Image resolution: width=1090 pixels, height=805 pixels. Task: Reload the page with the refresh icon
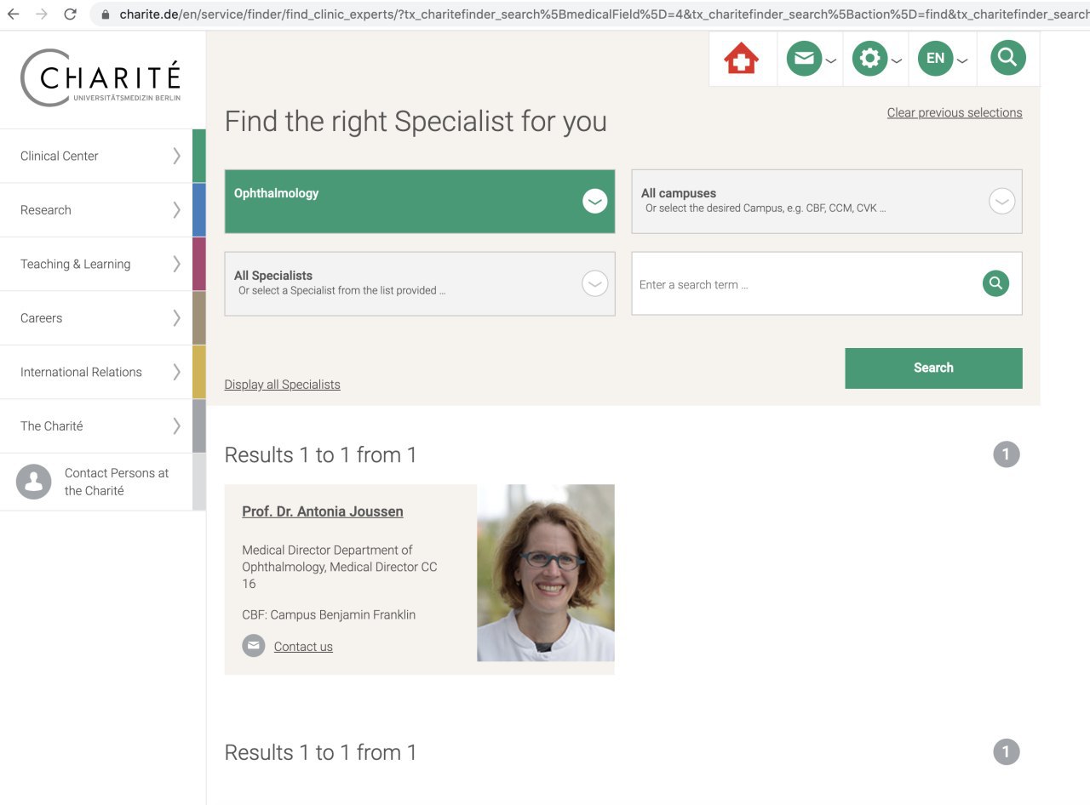(71, 14)
